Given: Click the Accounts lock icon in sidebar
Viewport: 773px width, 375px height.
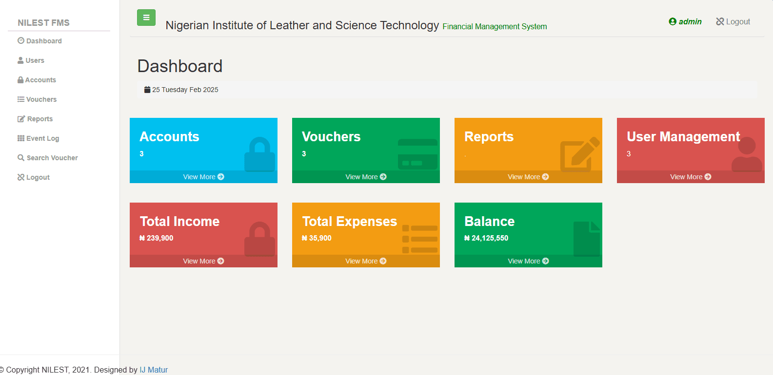Looking at the screenshot, I should point(20,80).
